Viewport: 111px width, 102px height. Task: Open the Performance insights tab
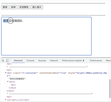pyautogui.click(x=73, y=61)
